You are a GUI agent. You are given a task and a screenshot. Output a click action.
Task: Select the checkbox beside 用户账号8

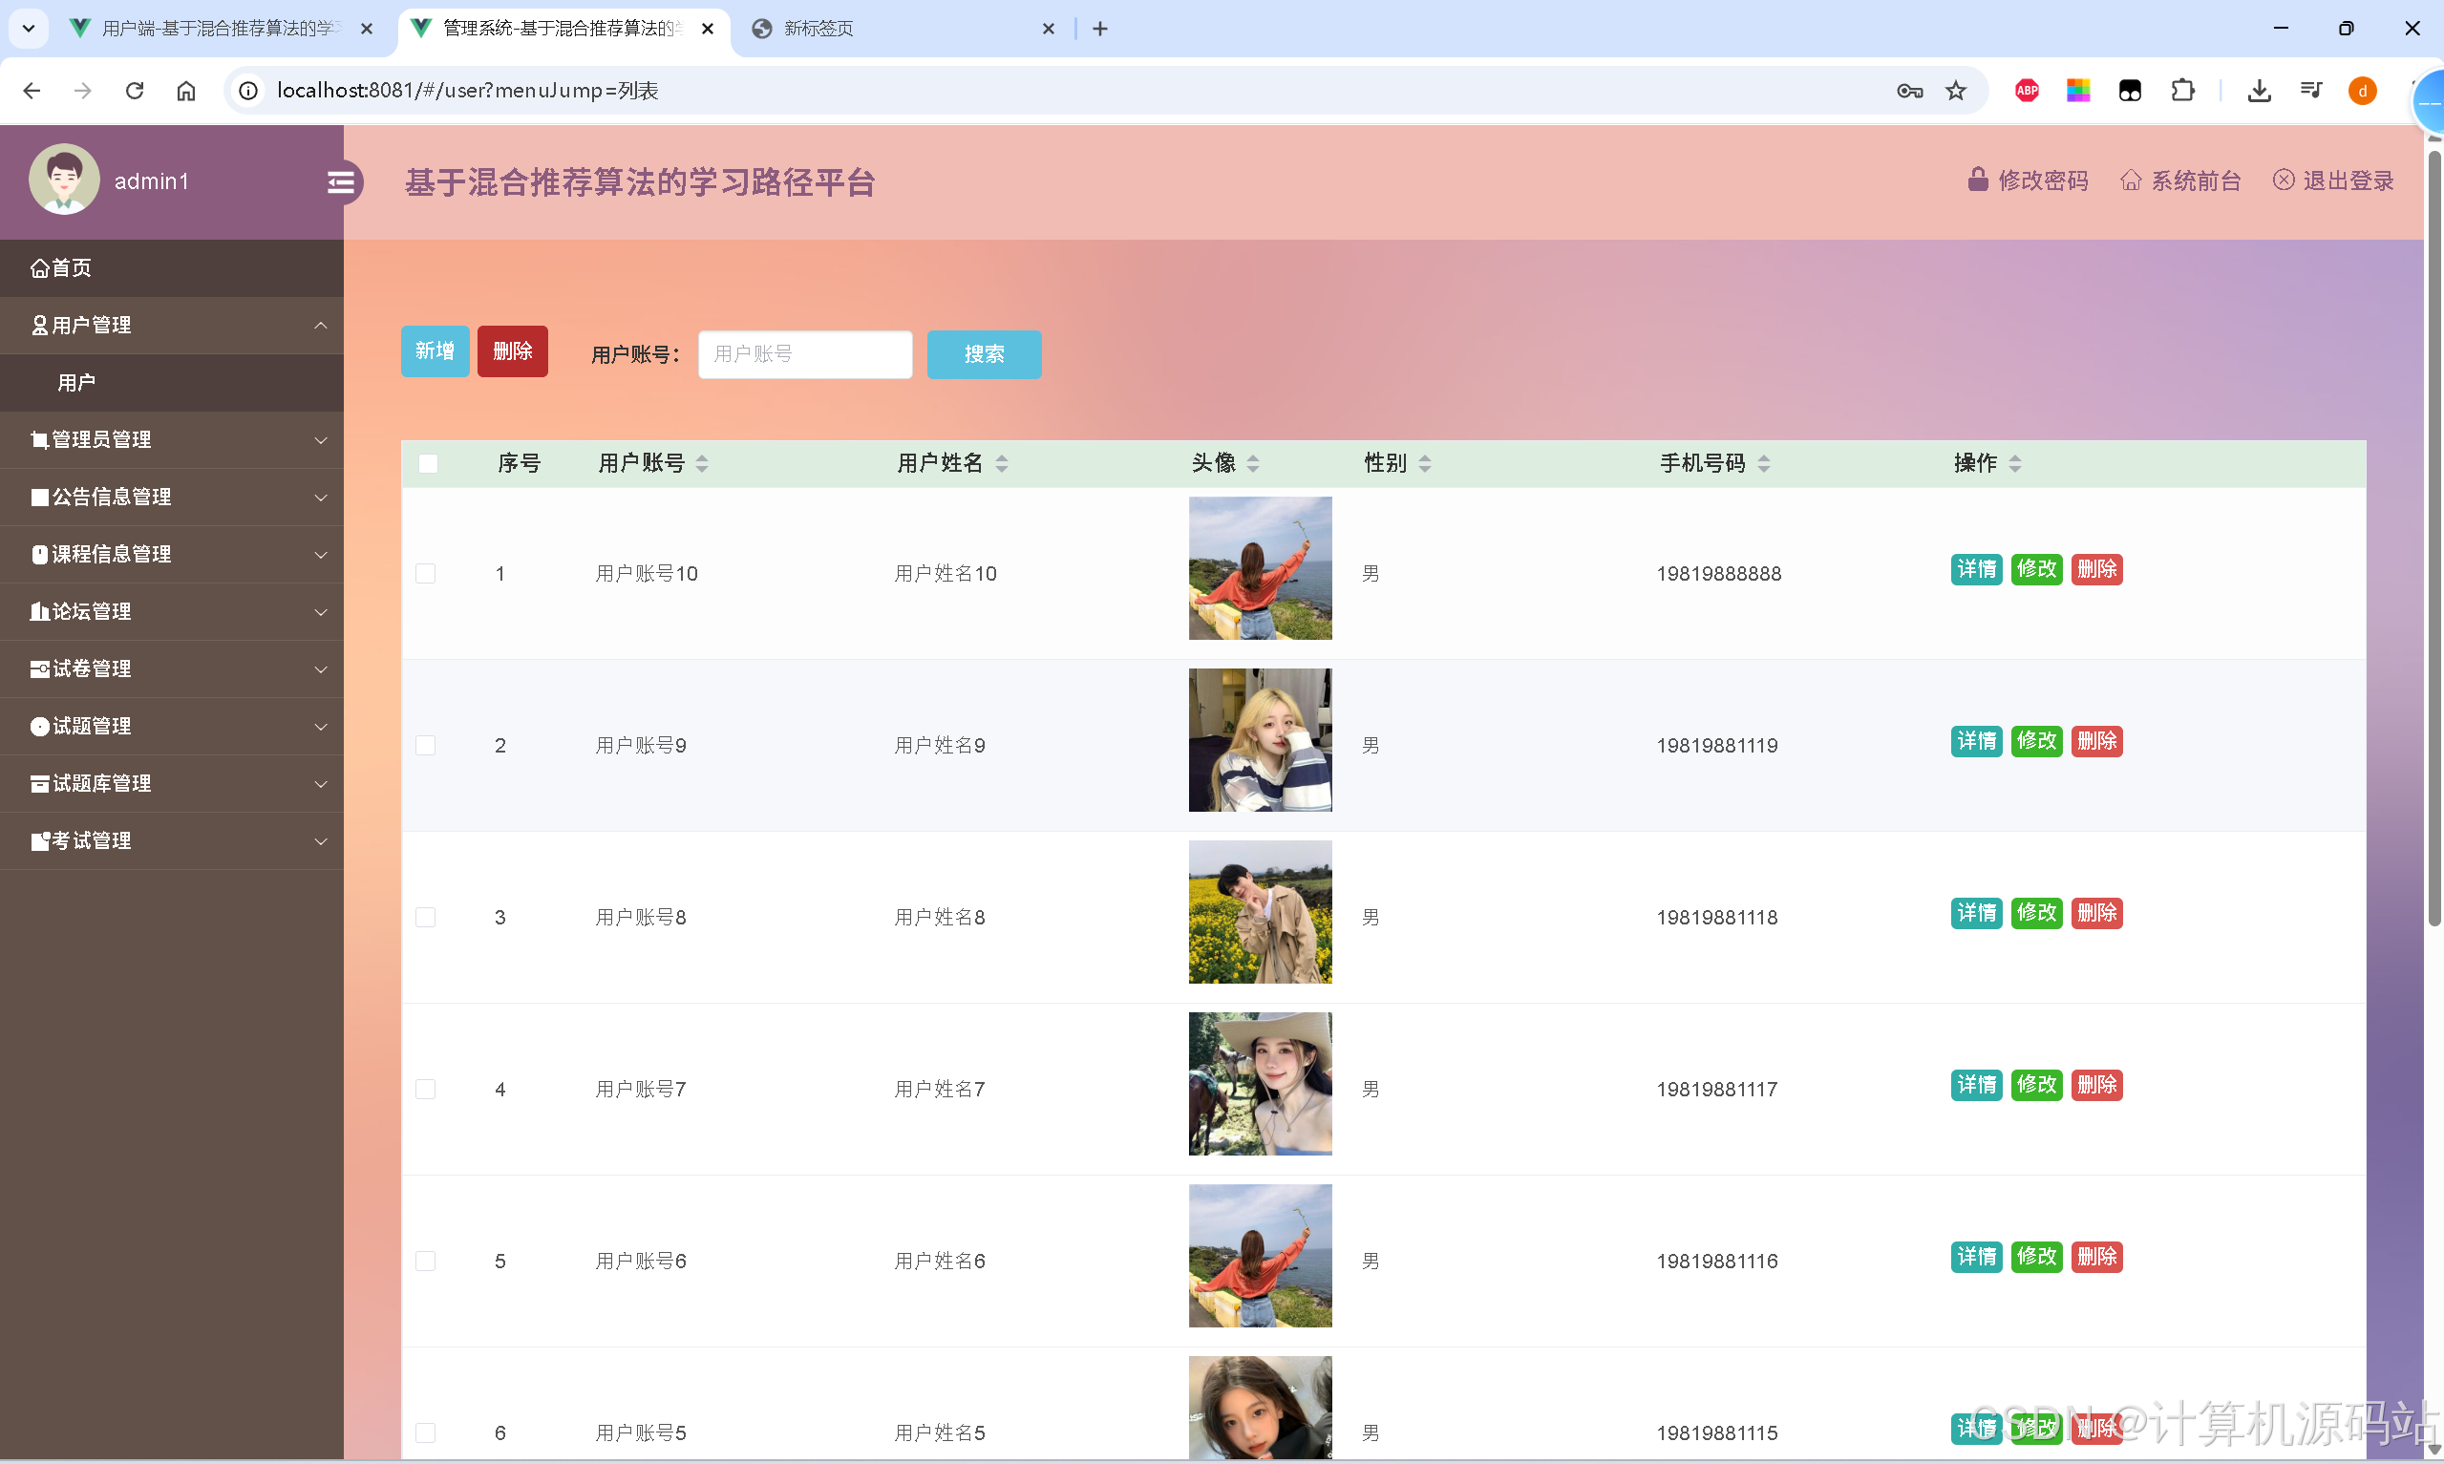426,917
